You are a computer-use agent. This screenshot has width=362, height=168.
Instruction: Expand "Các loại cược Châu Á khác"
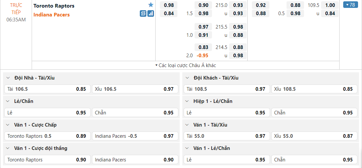point(186,65)
